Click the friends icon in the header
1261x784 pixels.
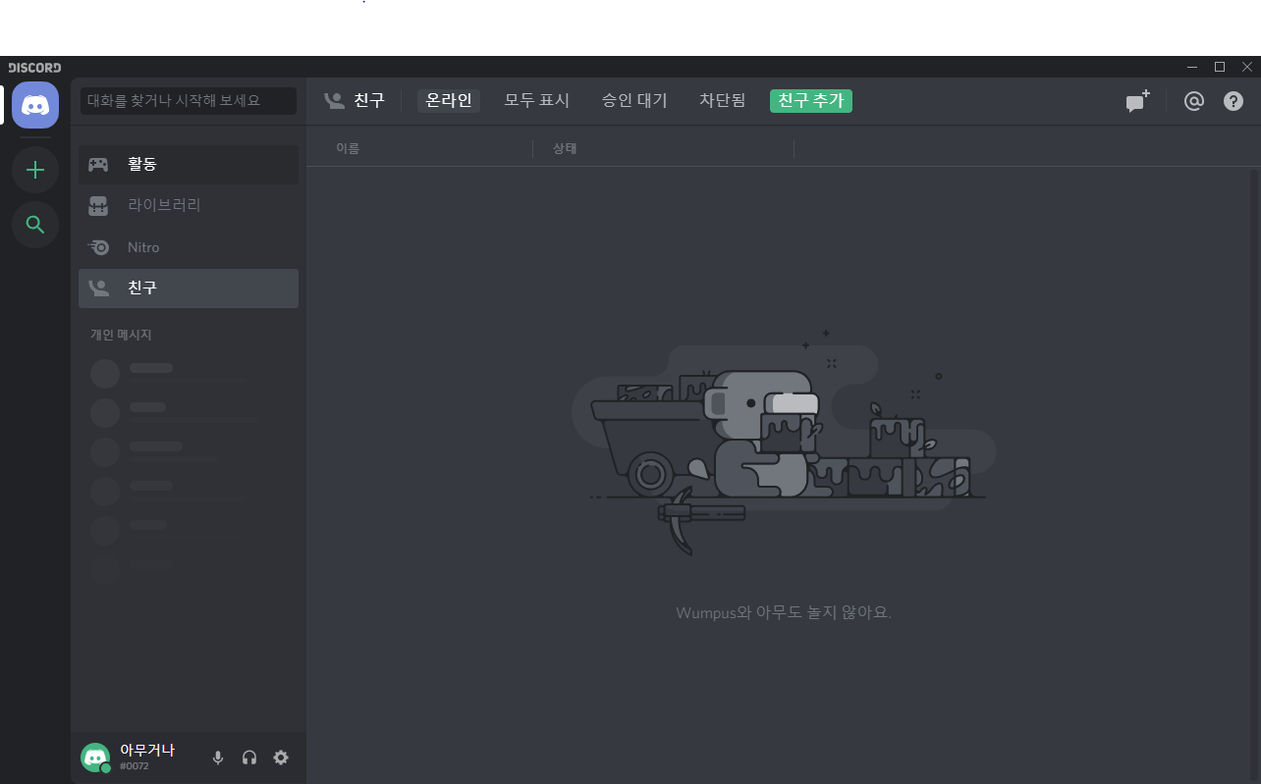click(x=334, y=100)
